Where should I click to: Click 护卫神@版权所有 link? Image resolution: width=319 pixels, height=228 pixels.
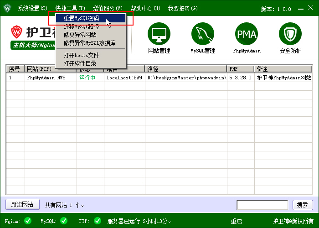click(x=293, y=221)
